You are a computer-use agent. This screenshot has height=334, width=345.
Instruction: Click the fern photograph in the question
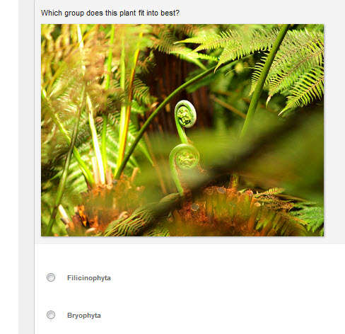(182, 130)
